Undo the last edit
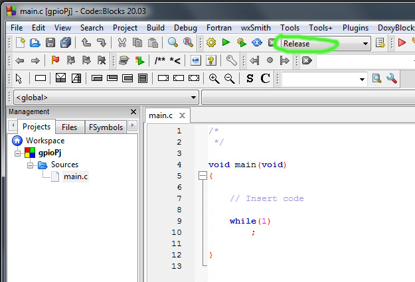The image size is (415, 282). (86, 42)
